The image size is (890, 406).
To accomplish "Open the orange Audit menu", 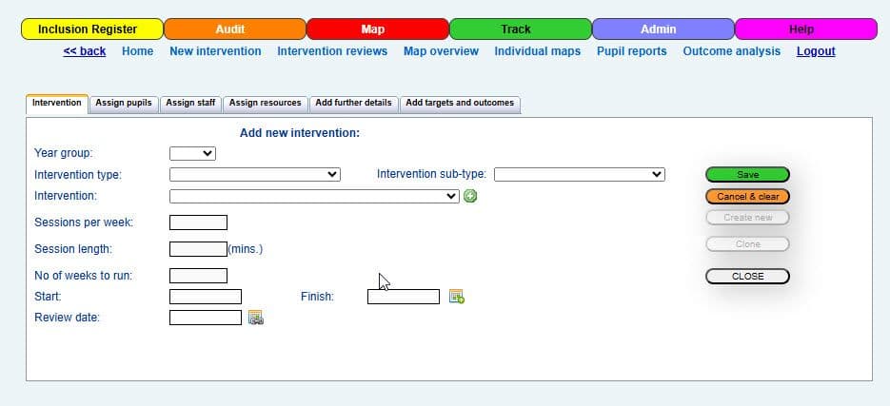I will 235,29.
